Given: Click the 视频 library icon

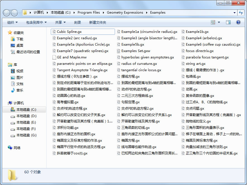Looking at the screenshot, I should (13, 71).
